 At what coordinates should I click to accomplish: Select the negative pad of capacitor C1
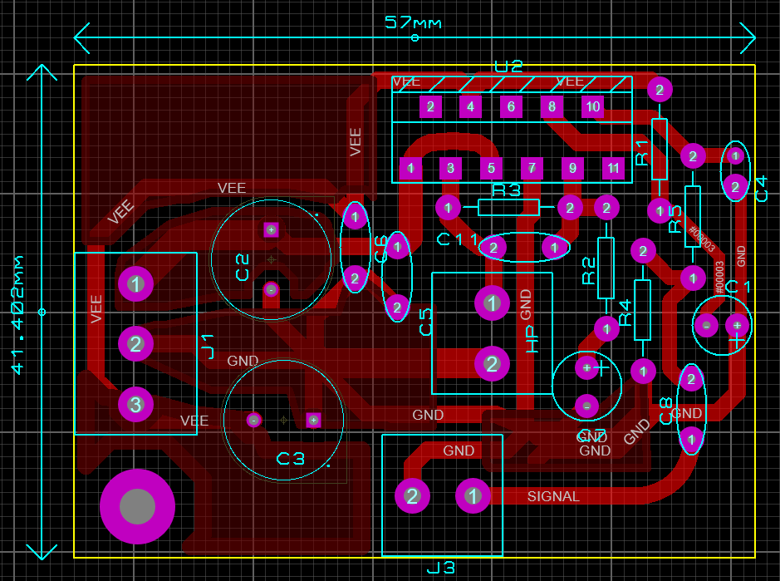[706, 326]
